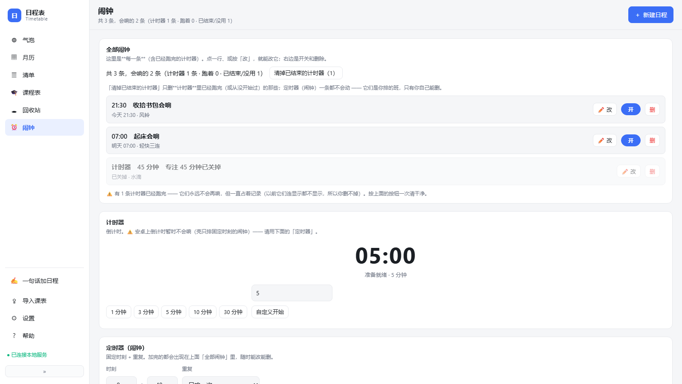Click the 闹钟 alarm clock icon

point(14,128)
